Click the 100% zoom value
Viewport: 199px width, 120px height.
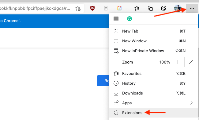click(165, 62)
